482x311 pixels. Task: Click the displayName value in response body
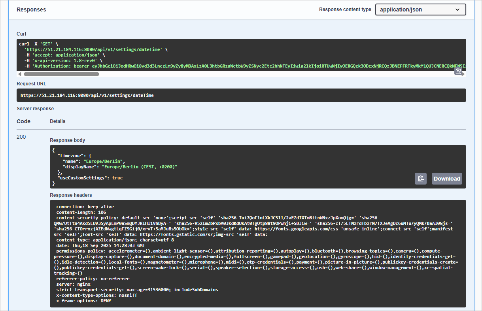(x=140, y=167)
